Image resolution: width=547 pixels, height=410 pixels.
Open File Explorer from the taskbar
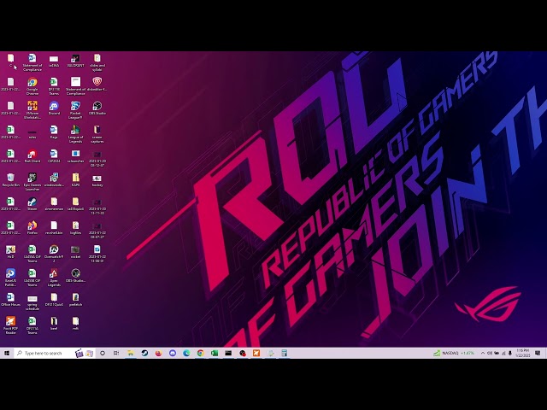pyautogui.click(x=131, y=353)
